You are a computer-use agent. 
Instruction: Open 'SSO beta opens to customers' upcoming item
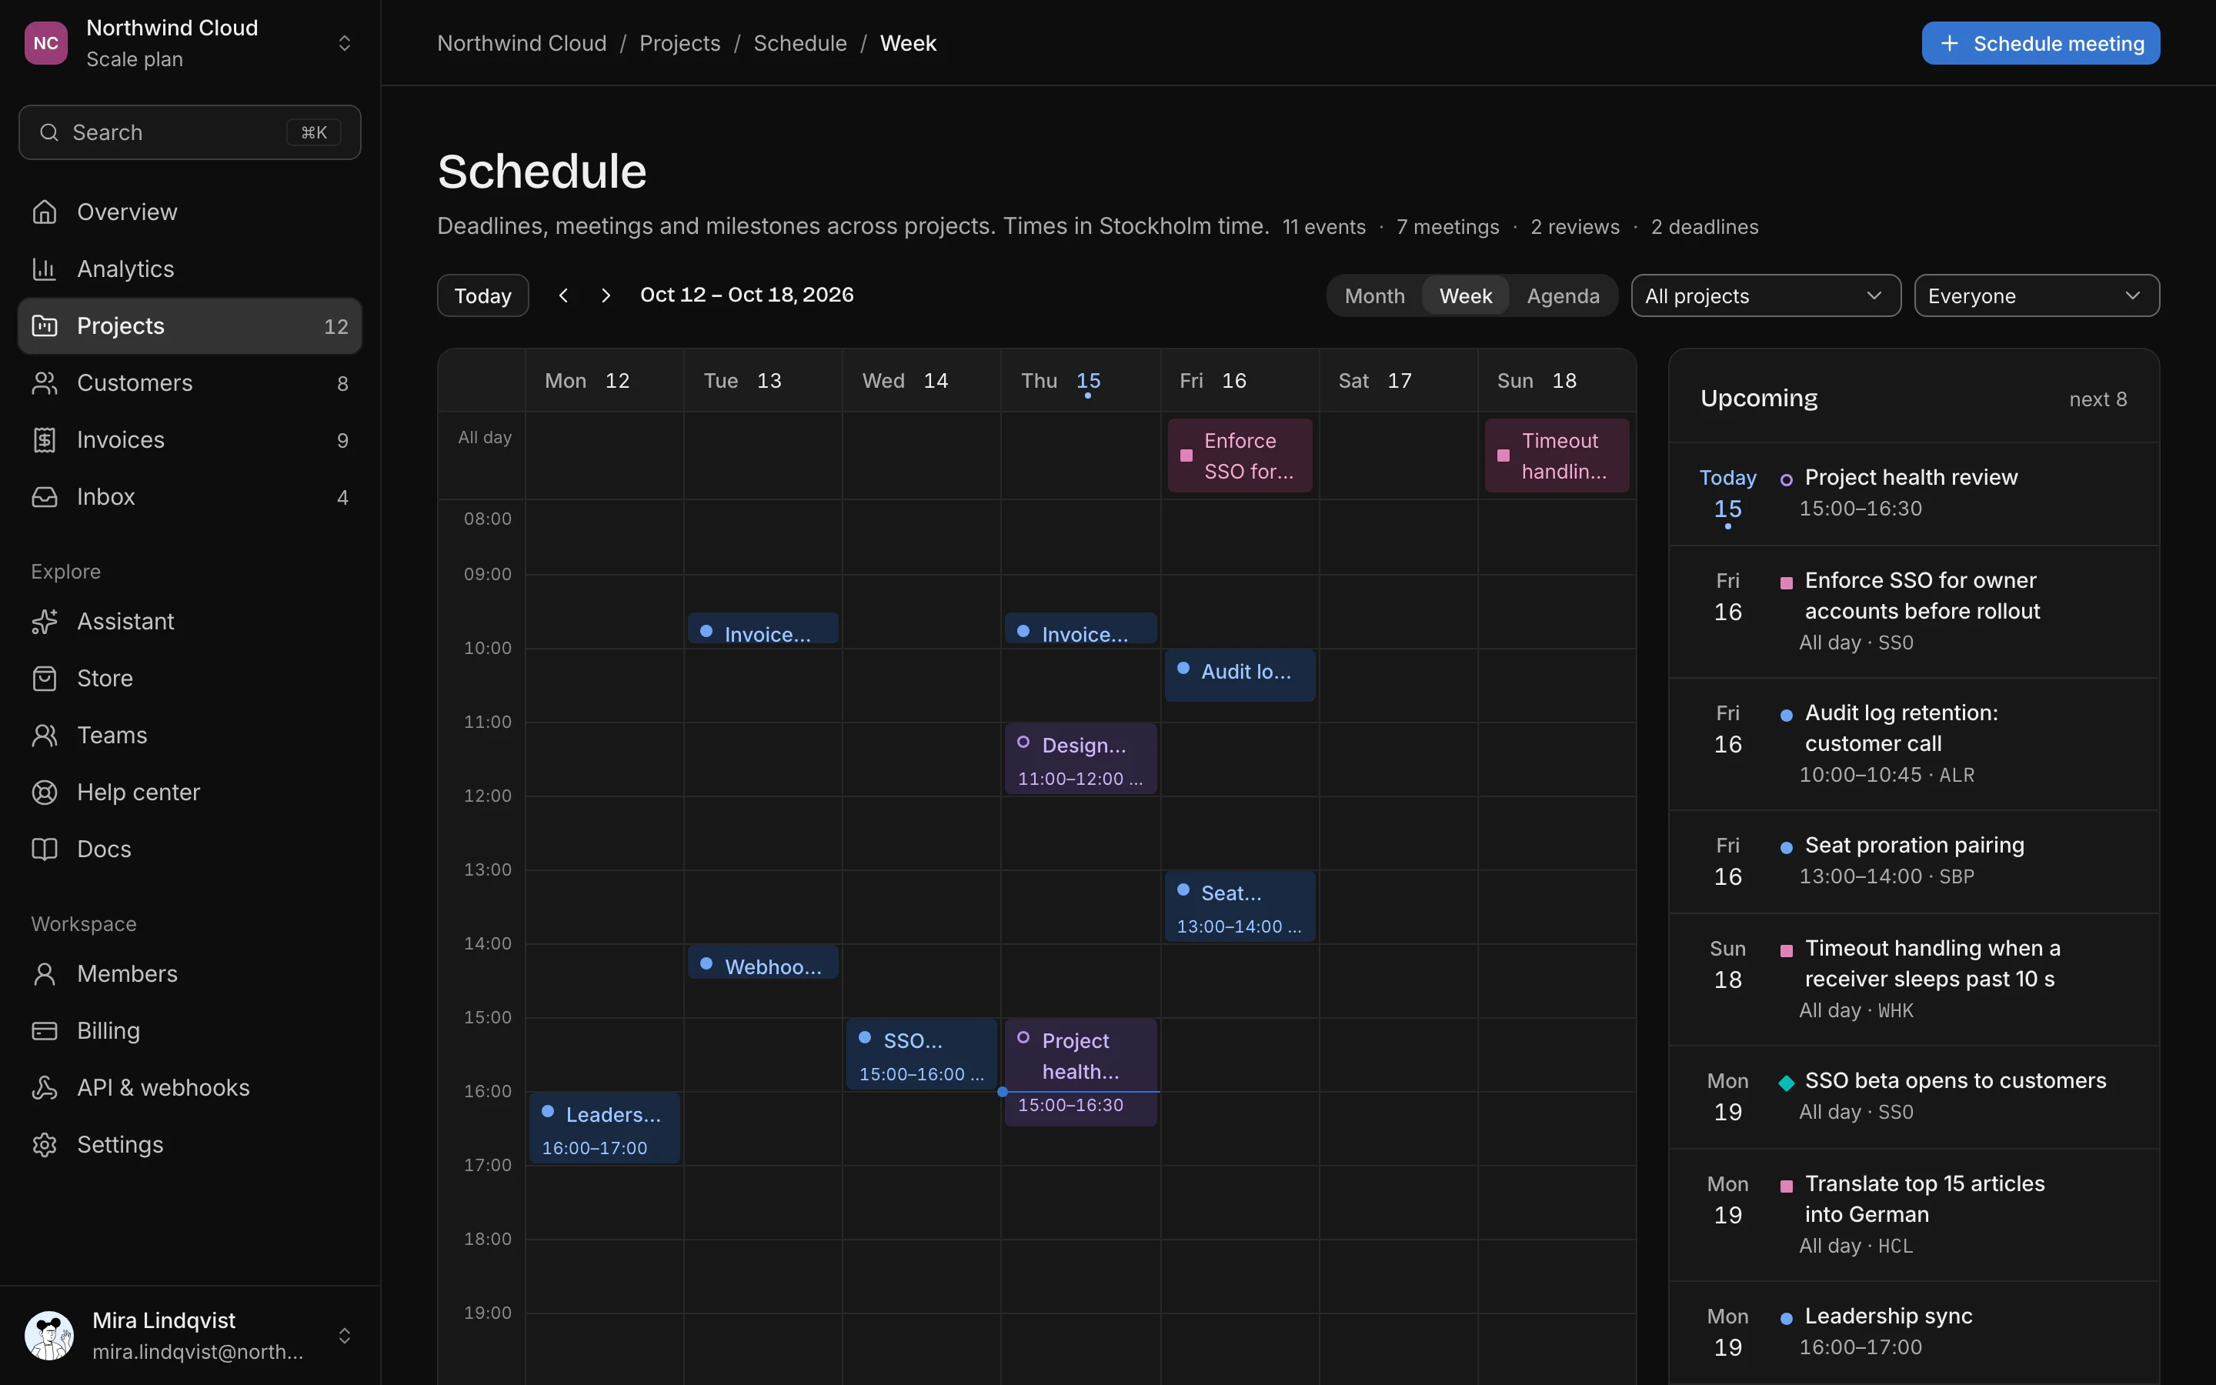click(x=1914, y=1096)
